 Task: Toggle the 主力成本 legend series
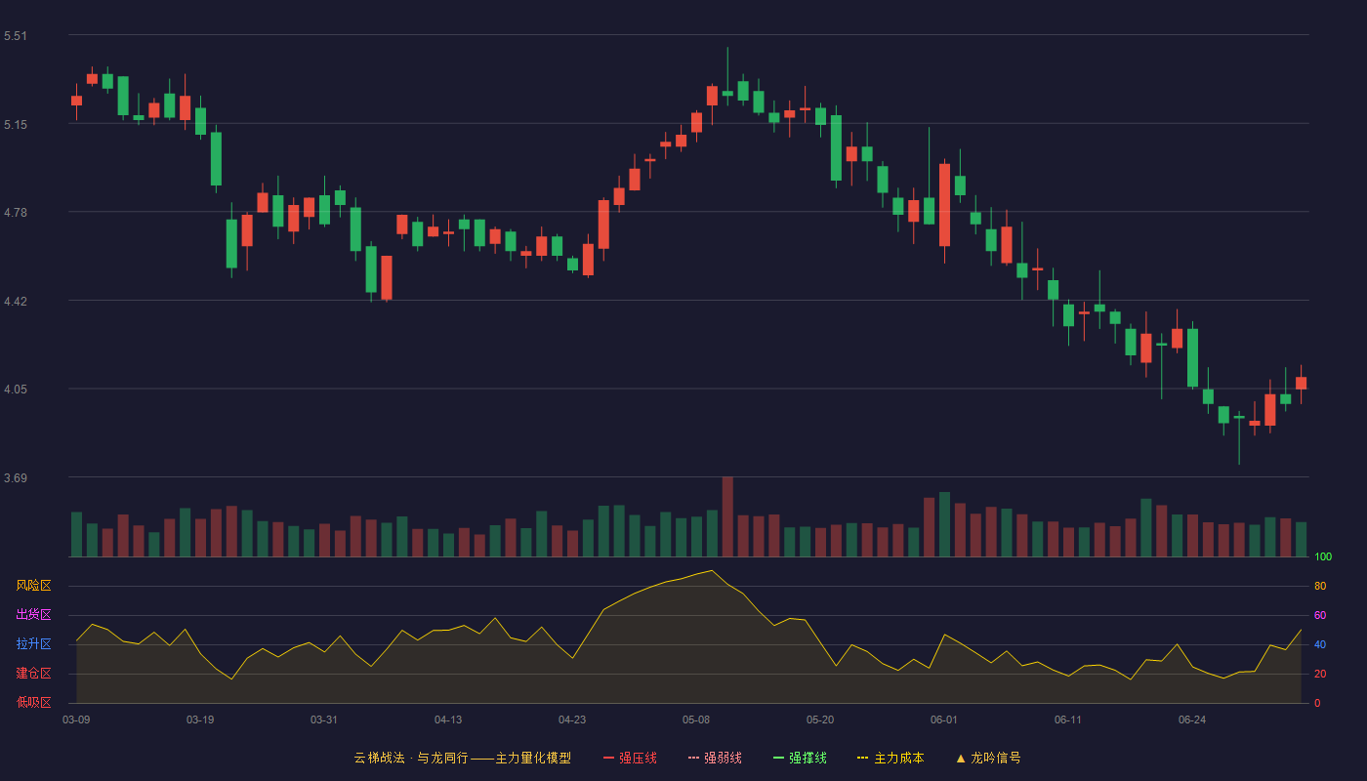pyautogui.click(x=891, y=758)
